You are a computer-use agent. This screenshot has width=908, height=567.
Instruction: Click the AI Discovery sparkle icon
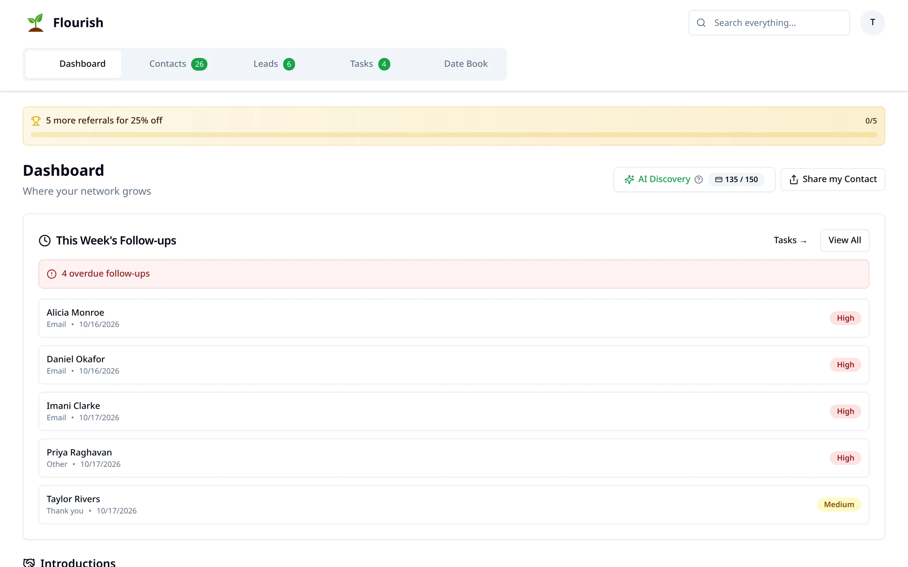[x=629, y=180]
